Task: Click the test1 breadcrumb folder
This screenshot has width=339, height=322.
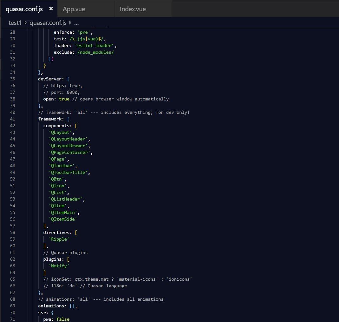Action: coord(15,23)
